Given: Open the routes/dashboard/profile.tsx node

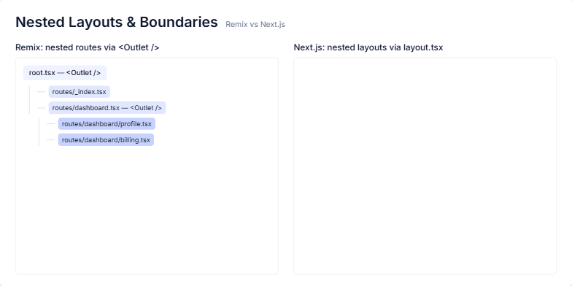Looking at the screenshot, I should point(107,124).
